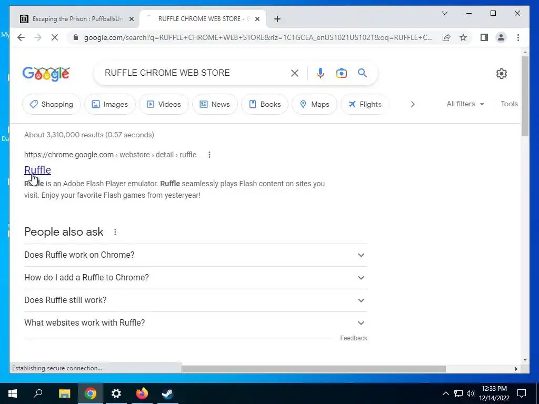Click the forward navigation arrow
The image size is (539, 404).
38,37
